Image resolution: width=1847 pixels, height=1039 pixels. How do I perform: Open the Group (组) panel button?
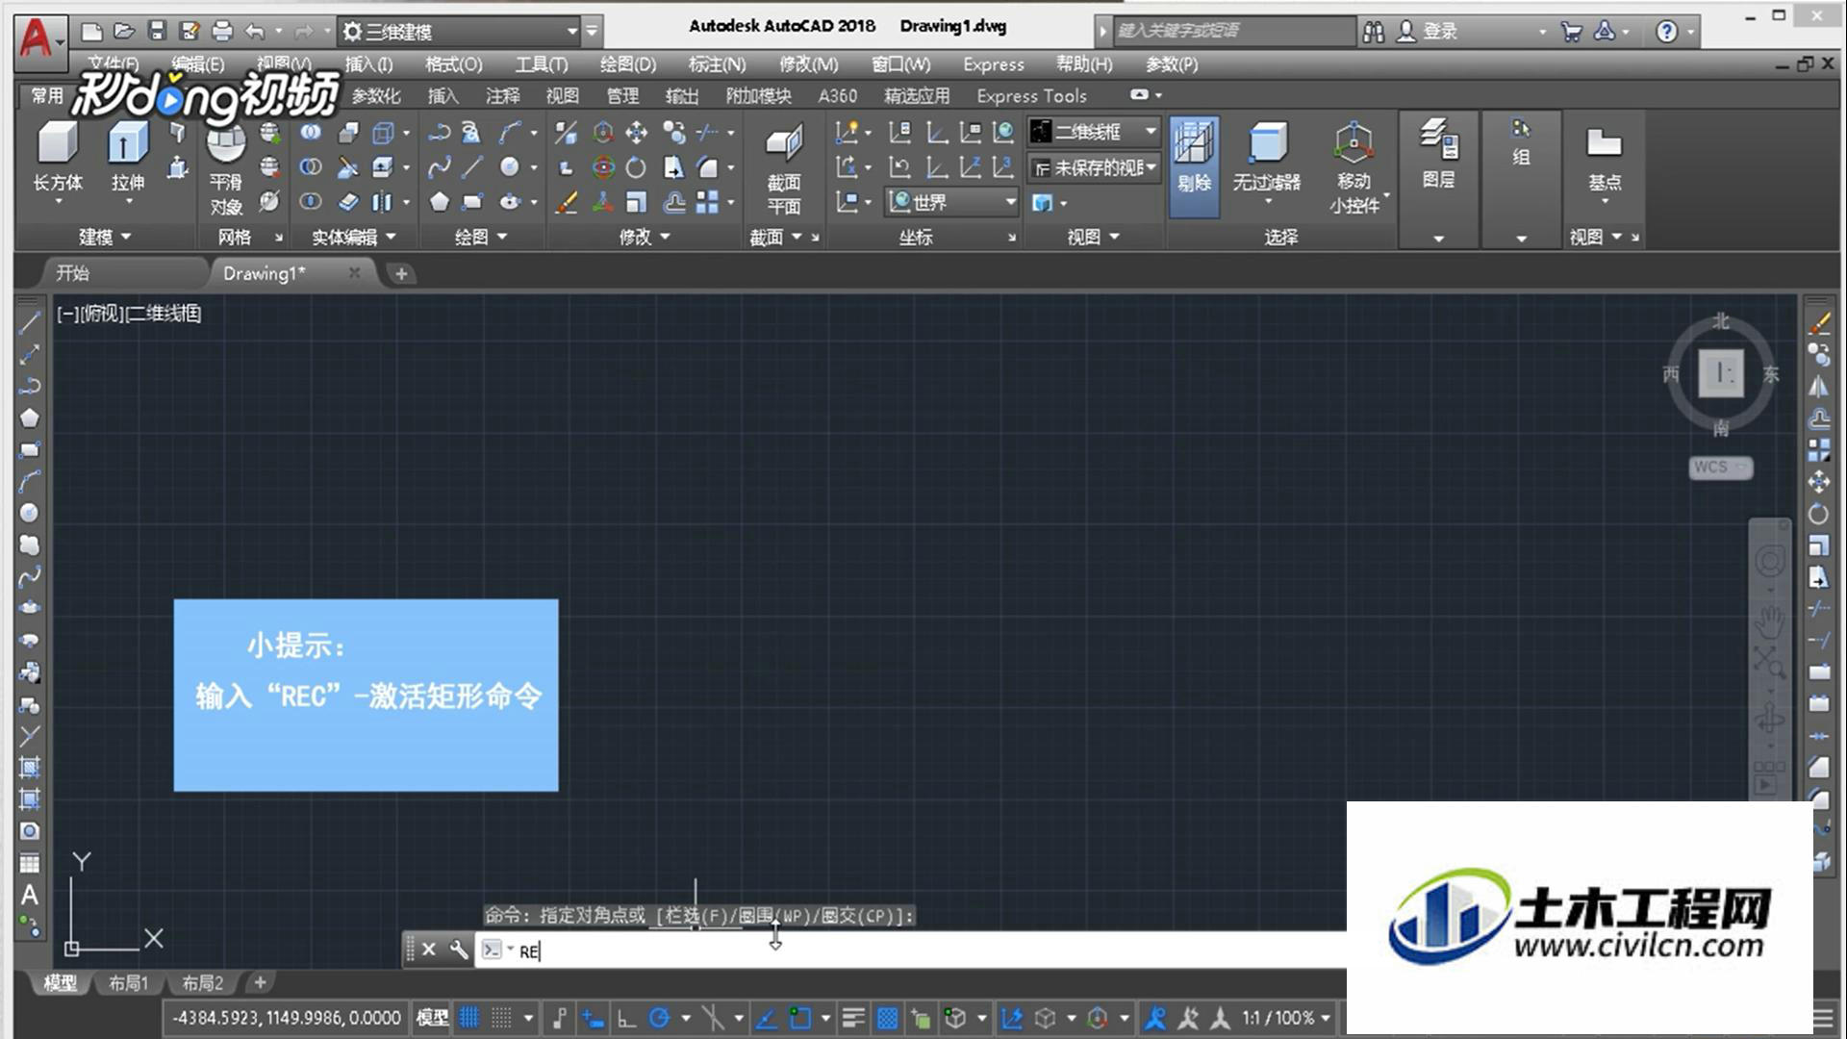pyautogui.click(x=1521, y=144)
